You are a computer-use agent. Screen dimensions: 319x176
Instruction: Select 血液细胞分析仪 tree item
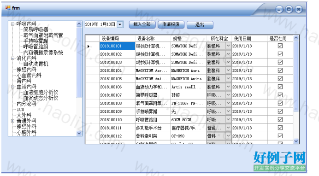(x=41, y=92)
